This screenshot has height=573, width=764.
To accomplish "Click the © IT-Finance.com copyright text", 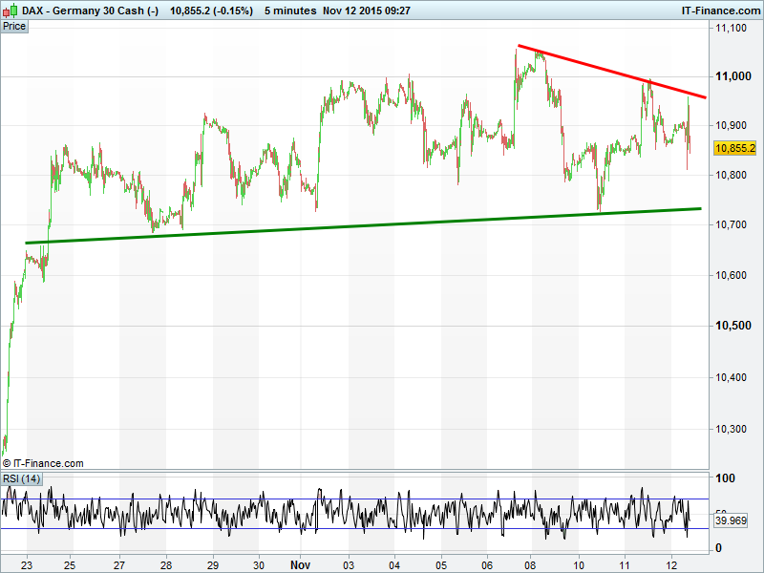I will (43, 463).
